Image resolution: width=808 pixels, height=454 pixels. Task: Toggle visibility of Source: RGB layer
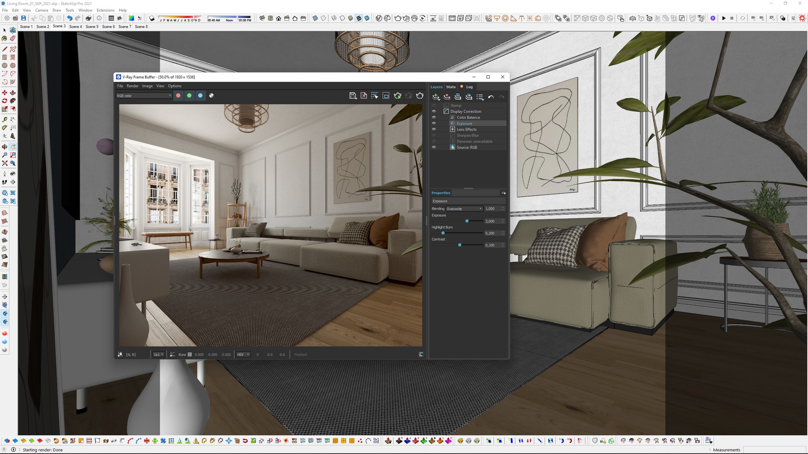(434, 148)
